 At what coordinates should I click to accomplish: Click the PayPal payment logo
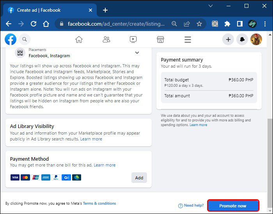click(56, 177)
